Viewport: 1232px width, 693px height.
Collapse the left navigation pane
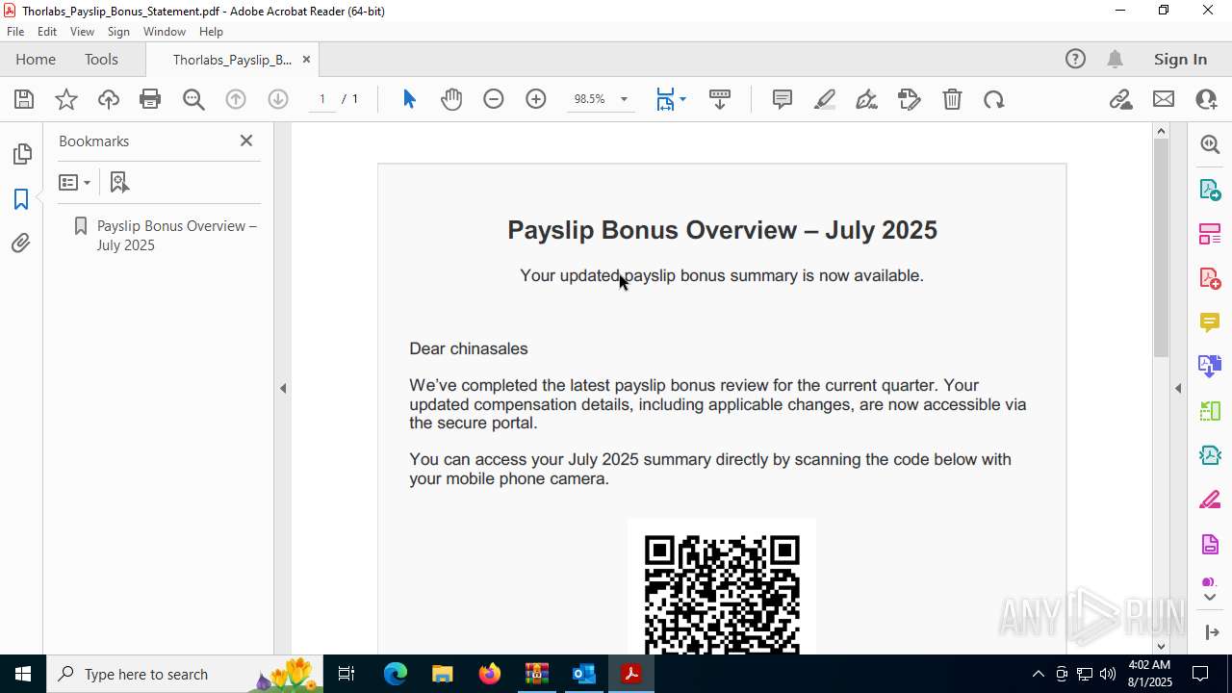(x=283, y=389)
